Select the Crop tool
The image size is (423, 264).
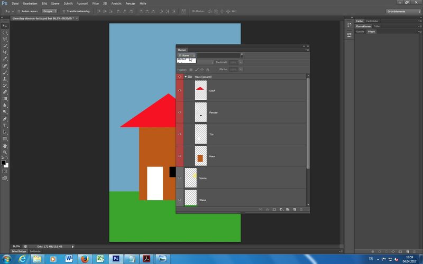point(5,53)
